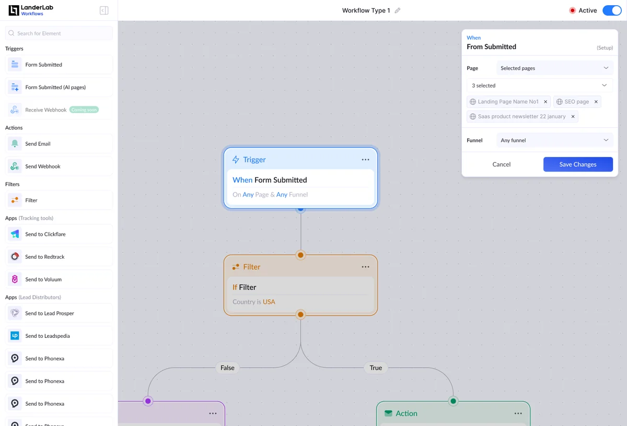The height and width of the screenshot is (426, 627).
Task: Open the Selected pages Page dropdown
Action: pyautogui.click(x=554, y=68)
